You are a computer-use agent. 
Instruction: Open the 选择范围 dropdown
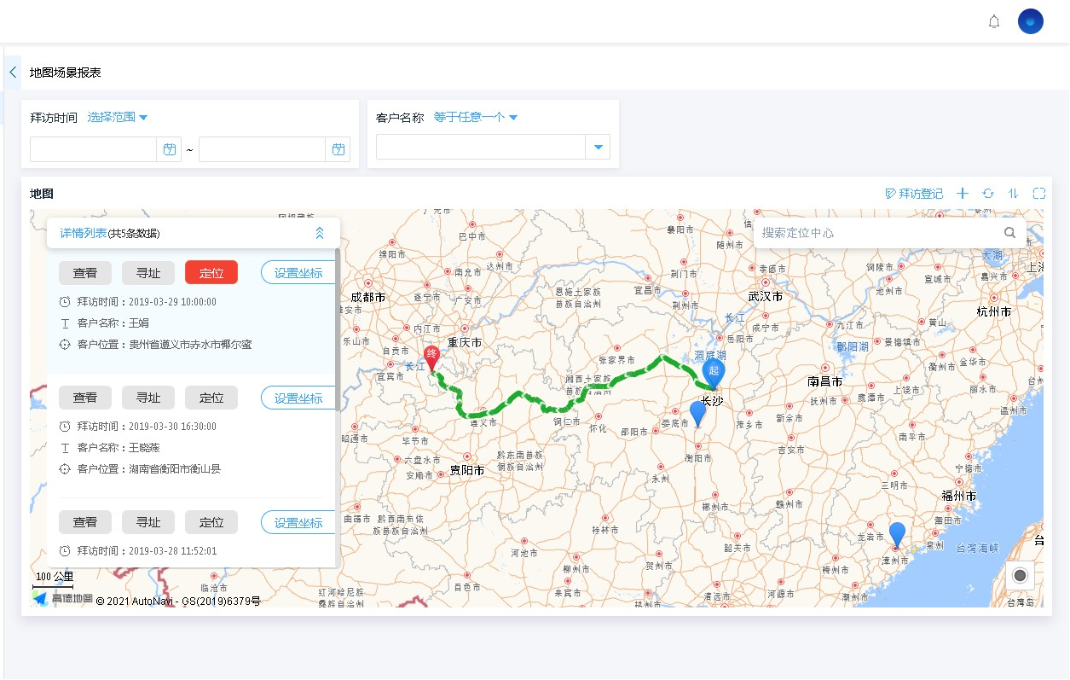click(x=118, y=118)
